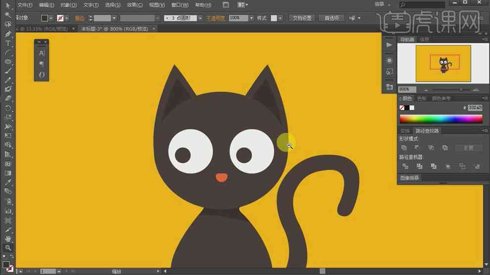Click the OpenType icon in floating panel
The image size is (490, 275).
[x=42, y=75]
